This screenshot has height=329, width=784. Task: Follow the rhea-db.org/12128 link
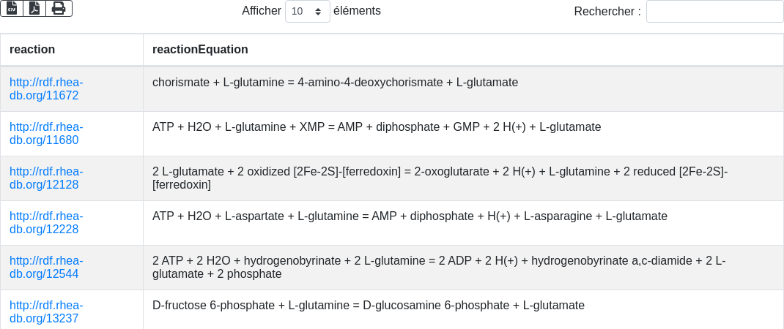point(45,178)
